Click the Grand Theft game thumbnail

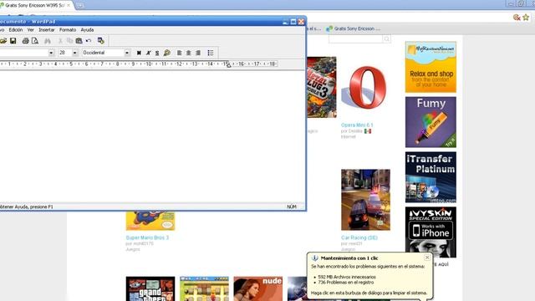[150, 288]
